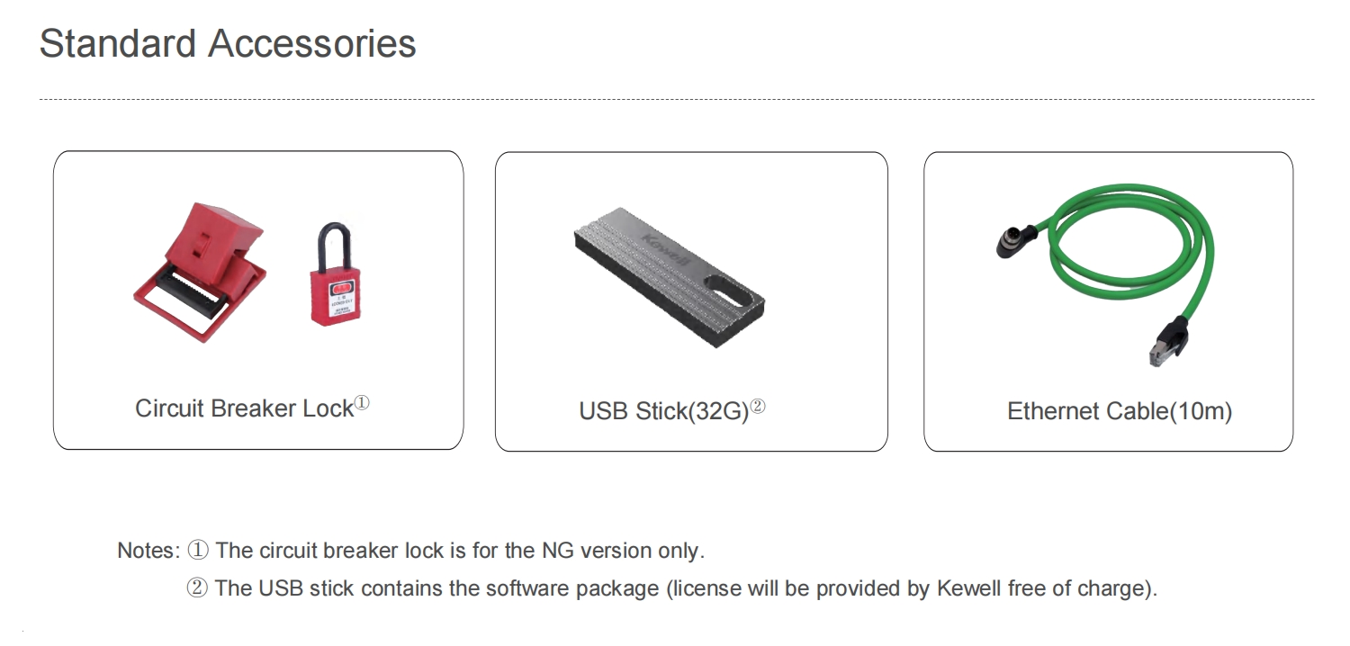The image size is (1350, 646).
Task: Click the red padlock image
Action: [x=334, y=274]
